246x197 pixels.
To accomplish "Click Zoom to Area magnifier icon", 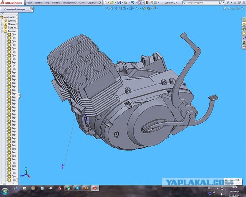I will [112, 8].
